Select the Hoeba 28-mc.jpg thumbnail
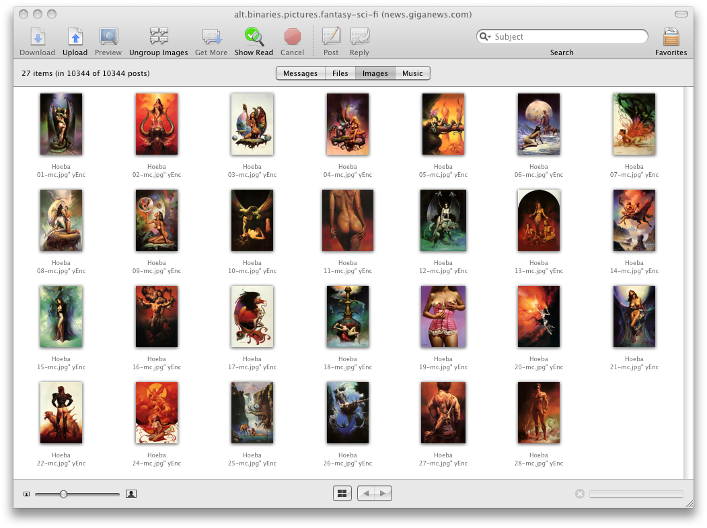 [x=539, y=412]
